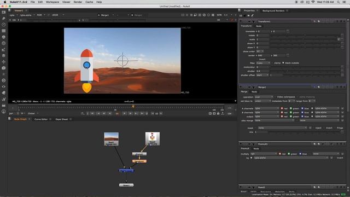Open the Views nodes menu (eye icon)
This screenshot has height=197, width=350.
[x=4, y=86]
